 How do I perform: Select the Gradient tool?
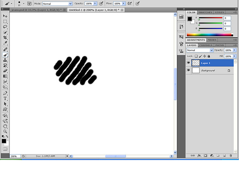click(5, 76)
